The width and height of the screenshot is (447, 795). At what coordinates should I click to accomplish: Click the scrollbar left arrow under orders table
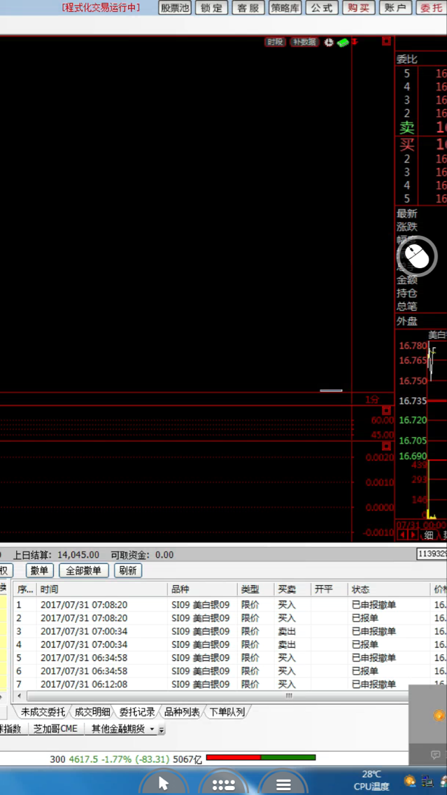(x=20, y=696)
